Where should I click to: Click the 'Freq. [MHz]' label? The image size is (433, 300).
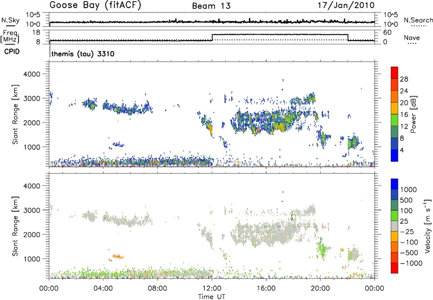point(10,36)
